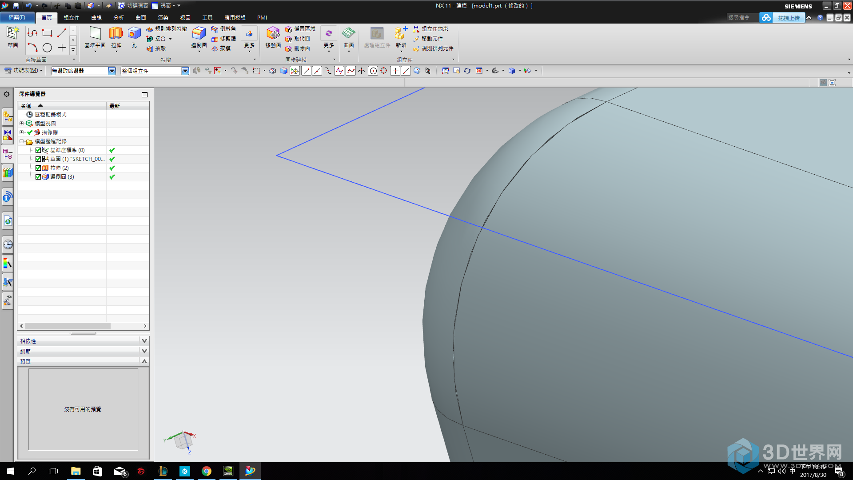Click the 偏置區域 offset region tool
The width and height of the screenshot is (853, 480).
click(x=300, y=29)
